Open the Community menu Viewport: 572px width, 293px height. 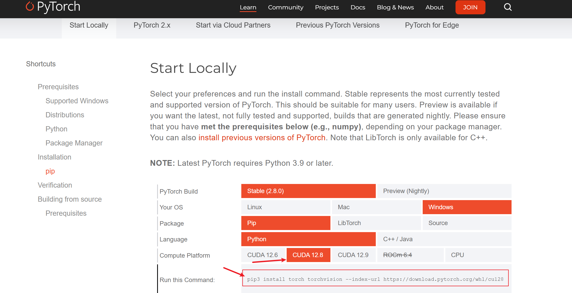[286, 7]
